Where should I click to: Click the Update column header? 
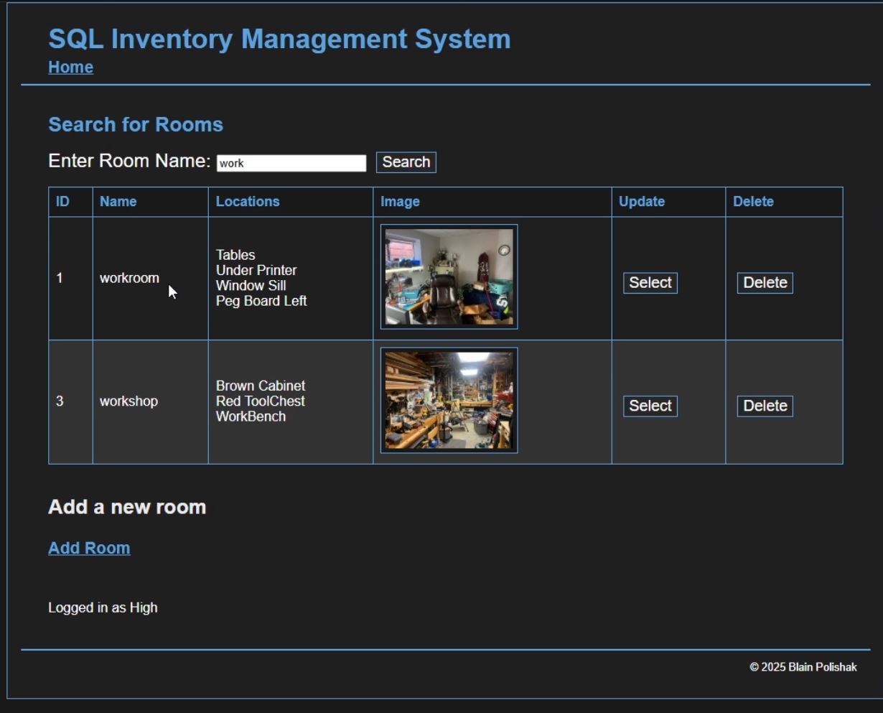click(x=642, y=202)
